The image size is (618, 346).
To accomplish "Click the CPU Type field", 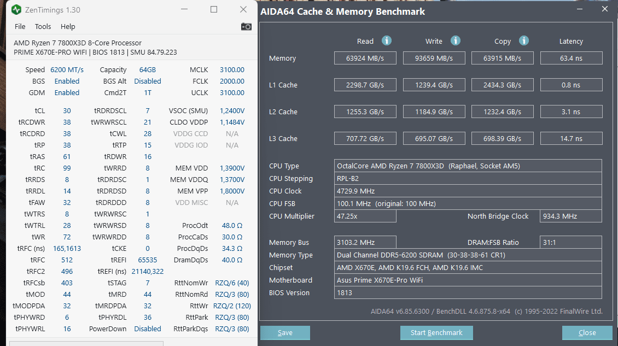I will coord(468,166).
